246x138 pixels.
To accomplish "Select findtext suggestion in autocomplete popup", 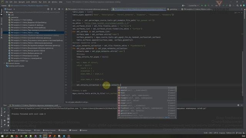I will tap(147, 108).
